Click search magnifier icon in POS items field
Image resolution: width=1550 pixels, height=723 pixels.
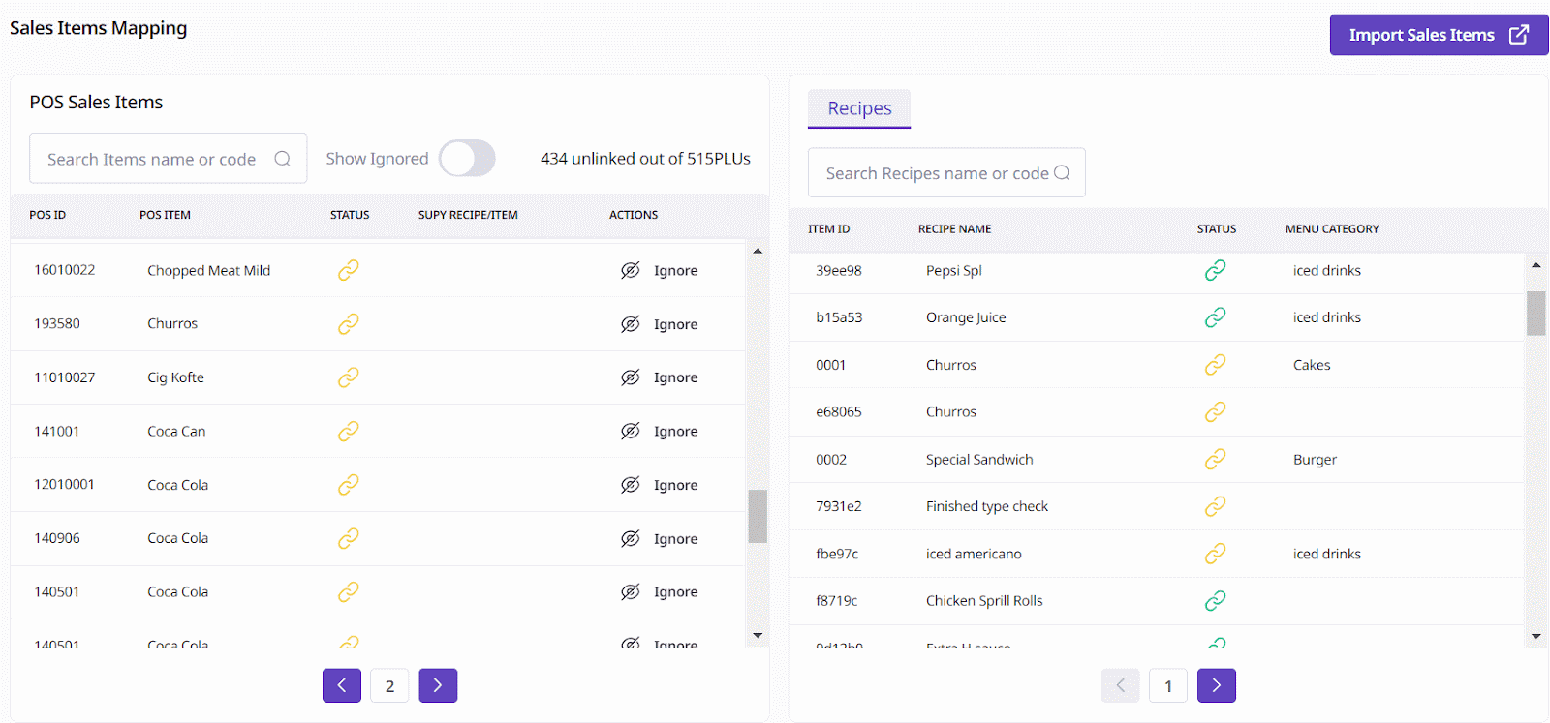coord(282,159)
